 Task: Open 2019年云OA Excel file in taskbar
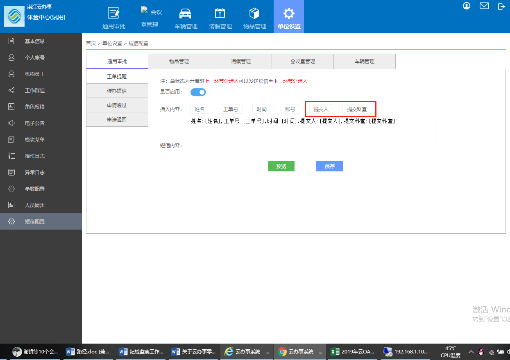point(353,351)
